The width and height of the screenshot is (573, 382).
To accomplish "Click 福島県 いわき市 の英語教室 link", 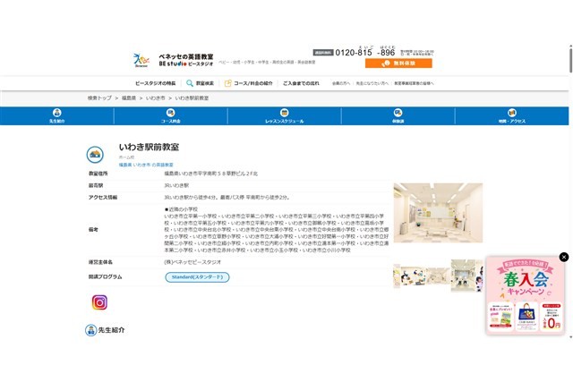I will [x=146, y=166].
